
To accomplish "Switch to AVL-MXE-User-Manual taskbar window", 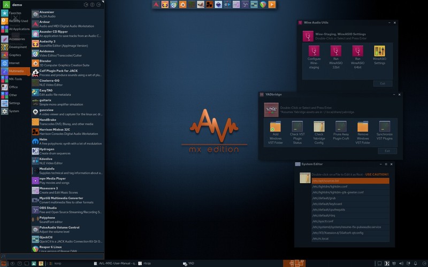I will click(115, 263).
